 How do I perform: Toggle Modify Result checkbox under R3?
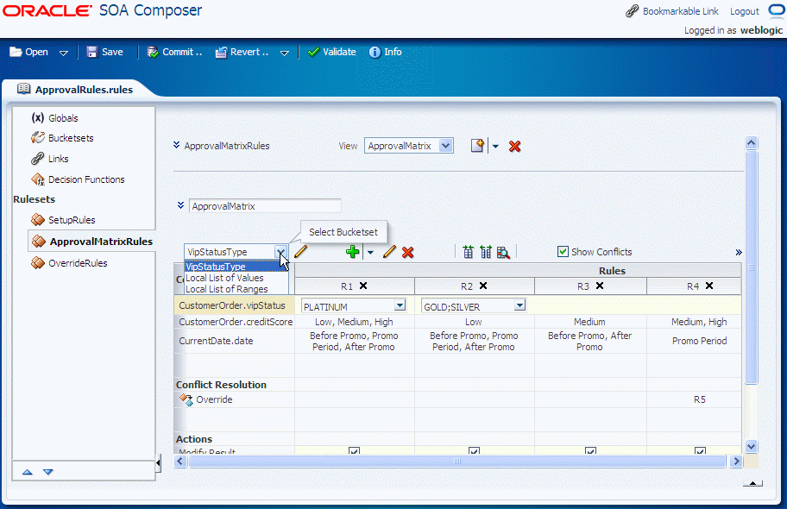591,451
